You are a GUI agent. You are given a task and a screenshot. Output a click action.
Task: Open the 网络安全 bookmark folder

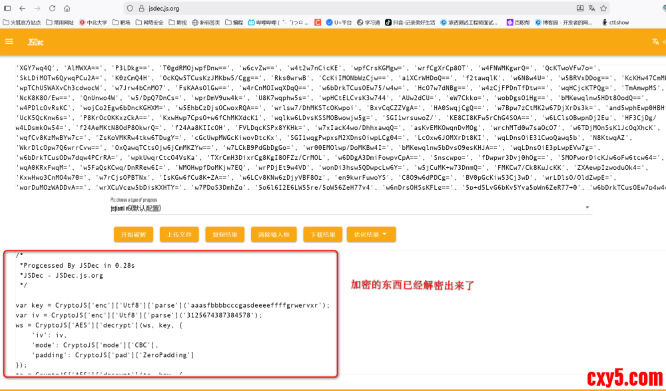149,23
